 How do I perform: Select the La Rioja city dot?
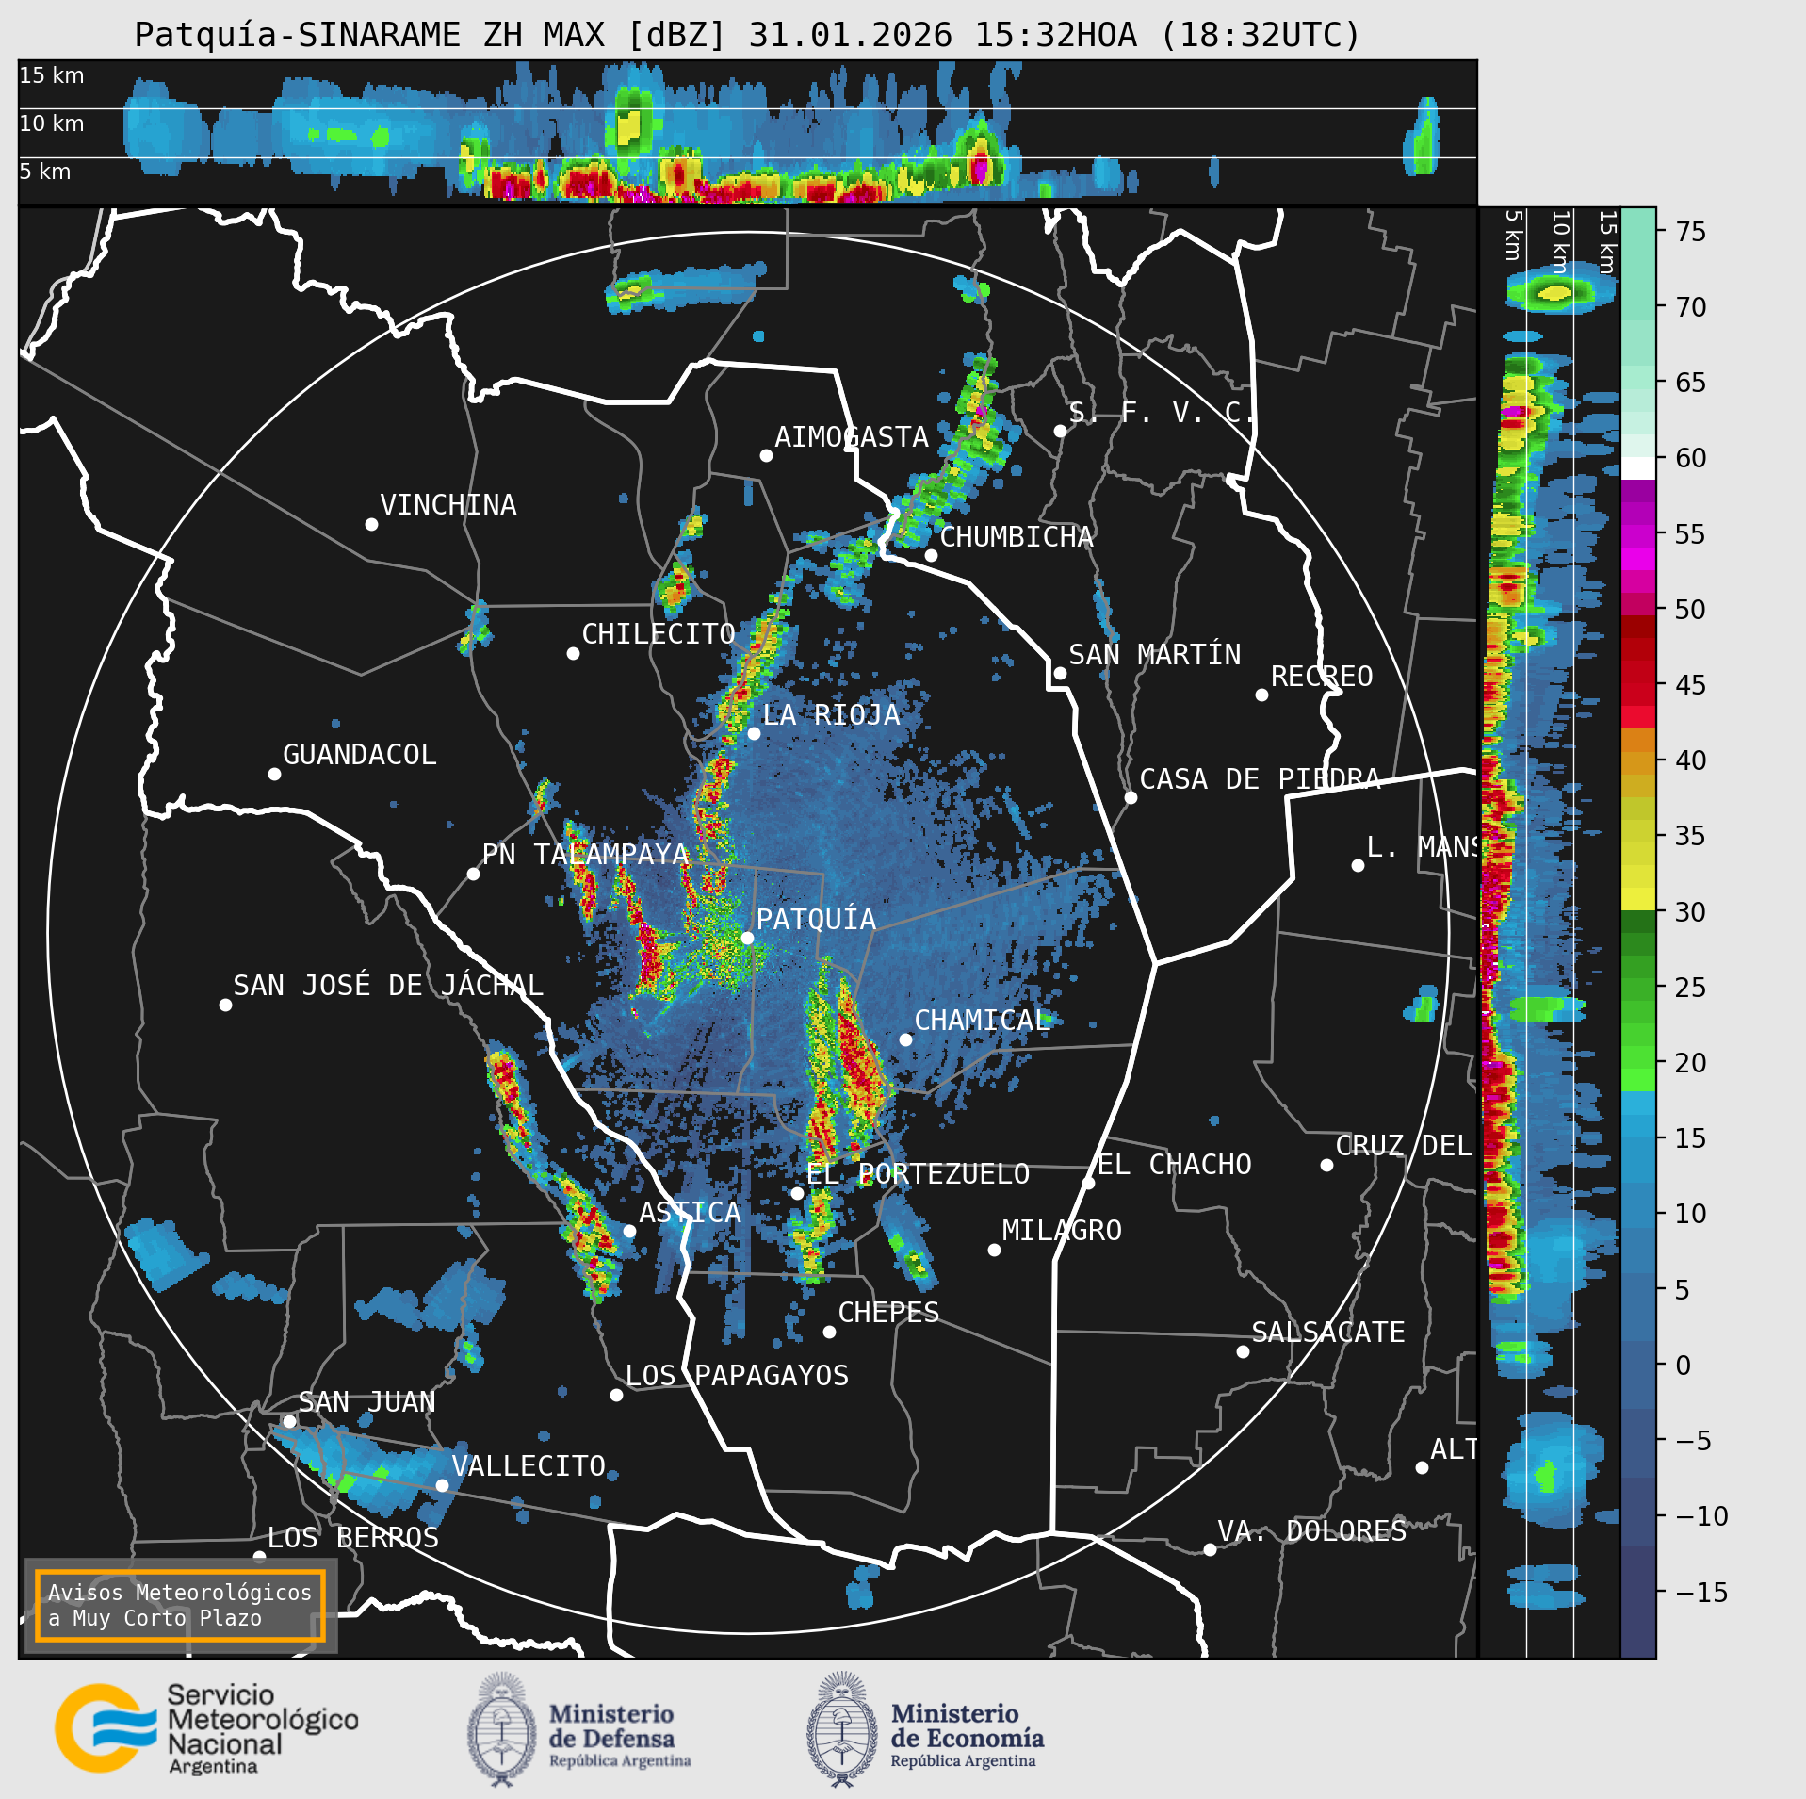(754, 733)
